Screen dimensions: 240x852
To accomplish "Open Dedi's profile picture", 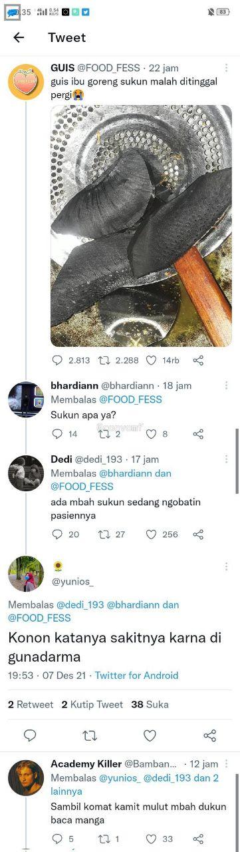I will coord(26,473).
